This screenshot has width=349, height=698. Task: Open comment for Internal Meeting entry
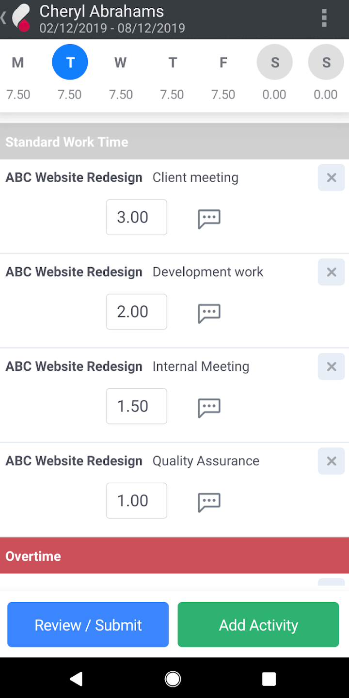[209, 408]
